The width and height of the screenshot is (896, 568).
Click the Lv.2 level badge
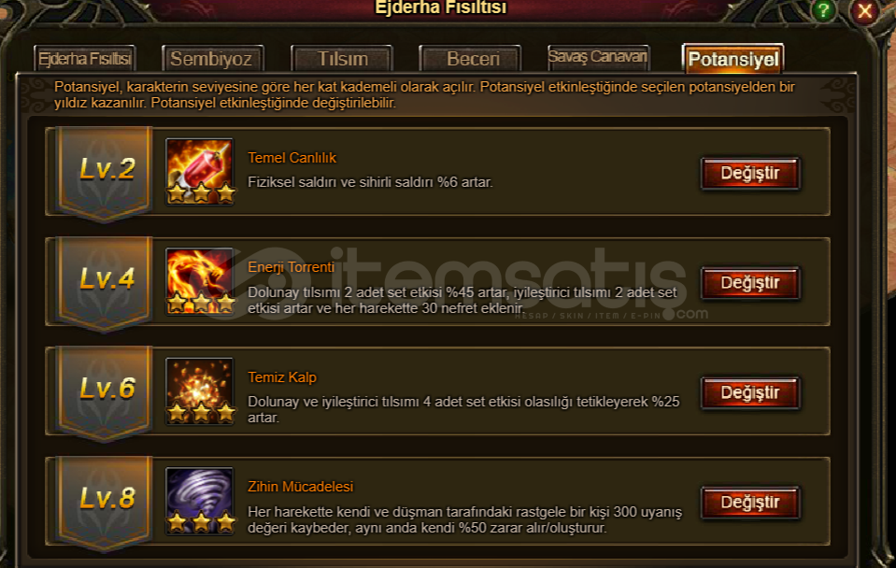106,174
